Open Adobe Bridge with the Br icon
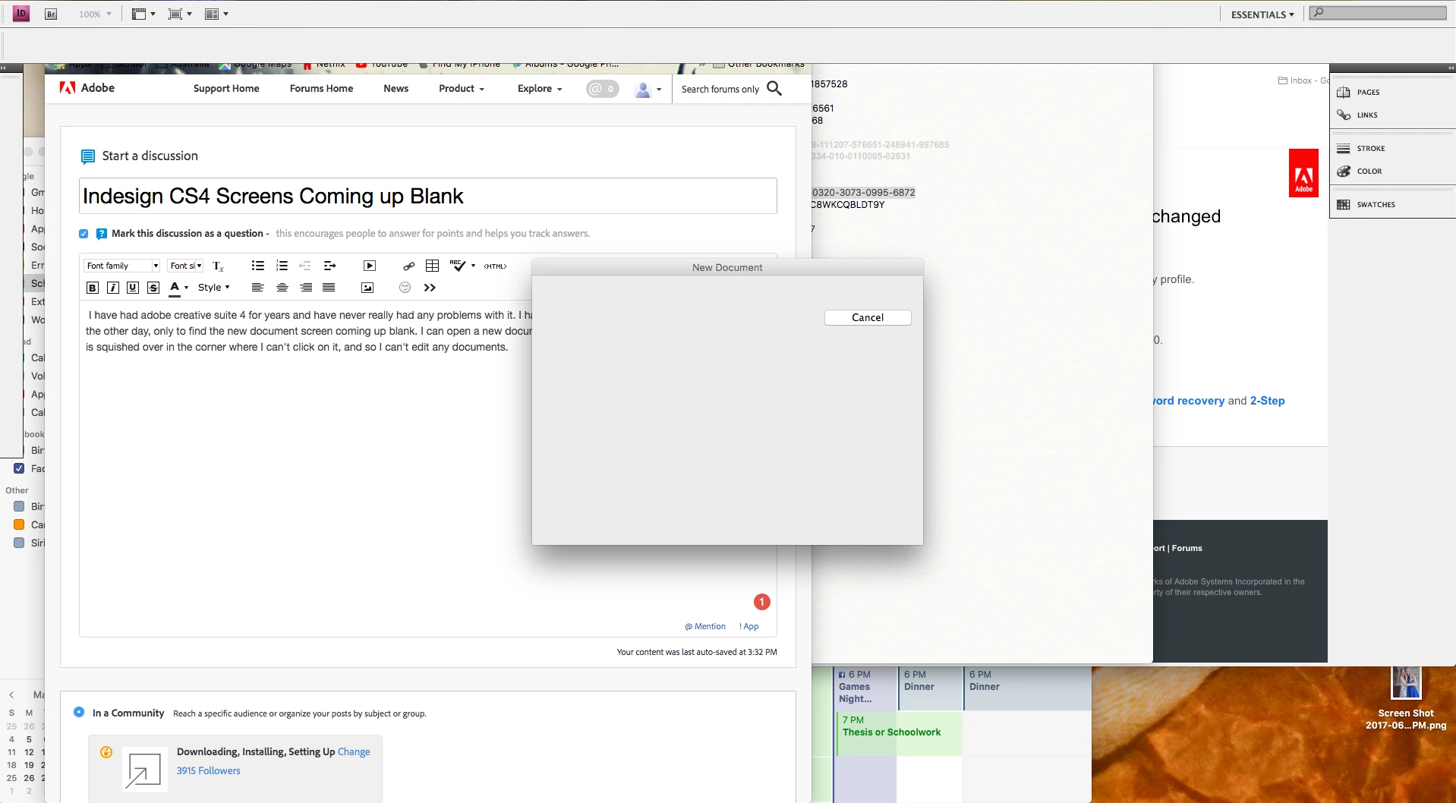 pos(51,14)
